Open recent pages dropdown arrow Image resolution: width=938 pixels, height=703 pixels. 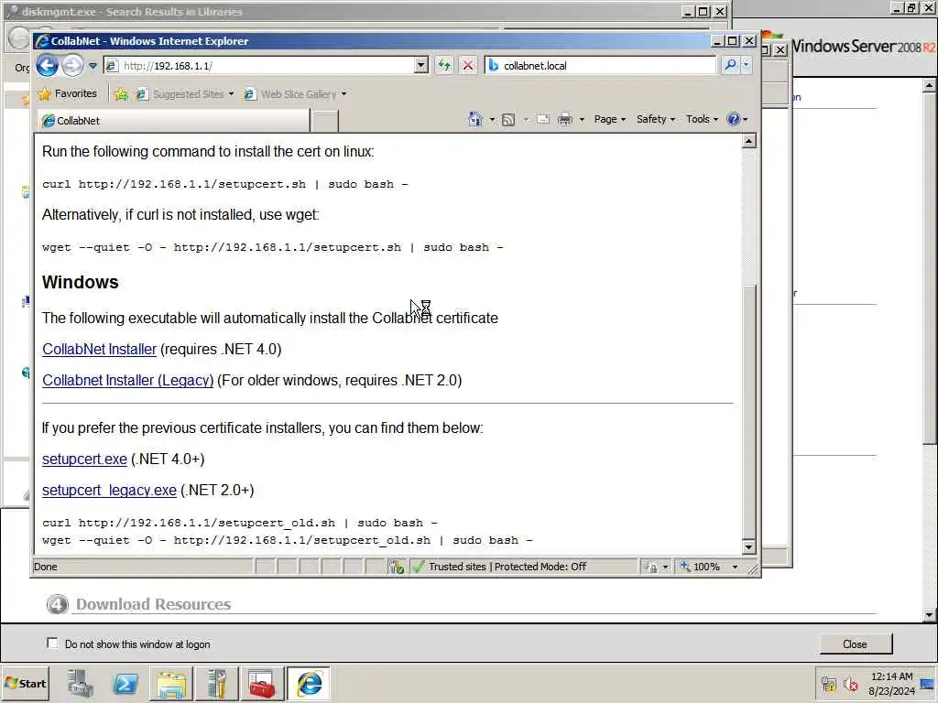point(93,66)
